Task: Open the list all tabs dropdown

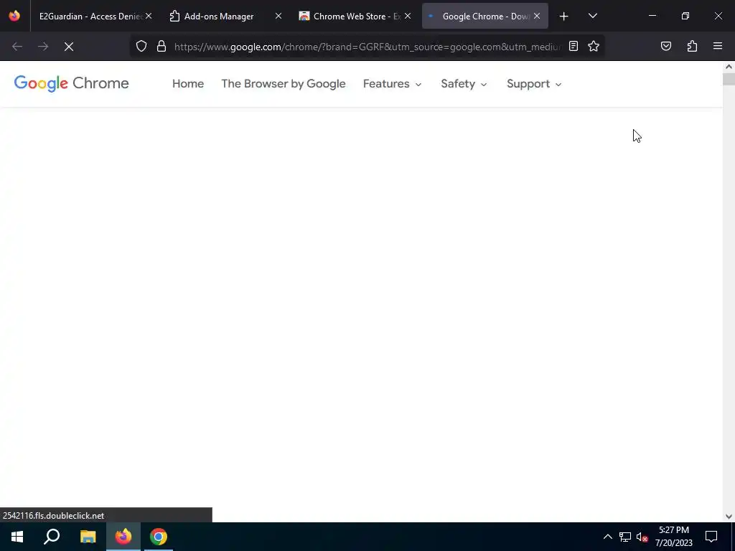Action: click(x=592, y=16)
